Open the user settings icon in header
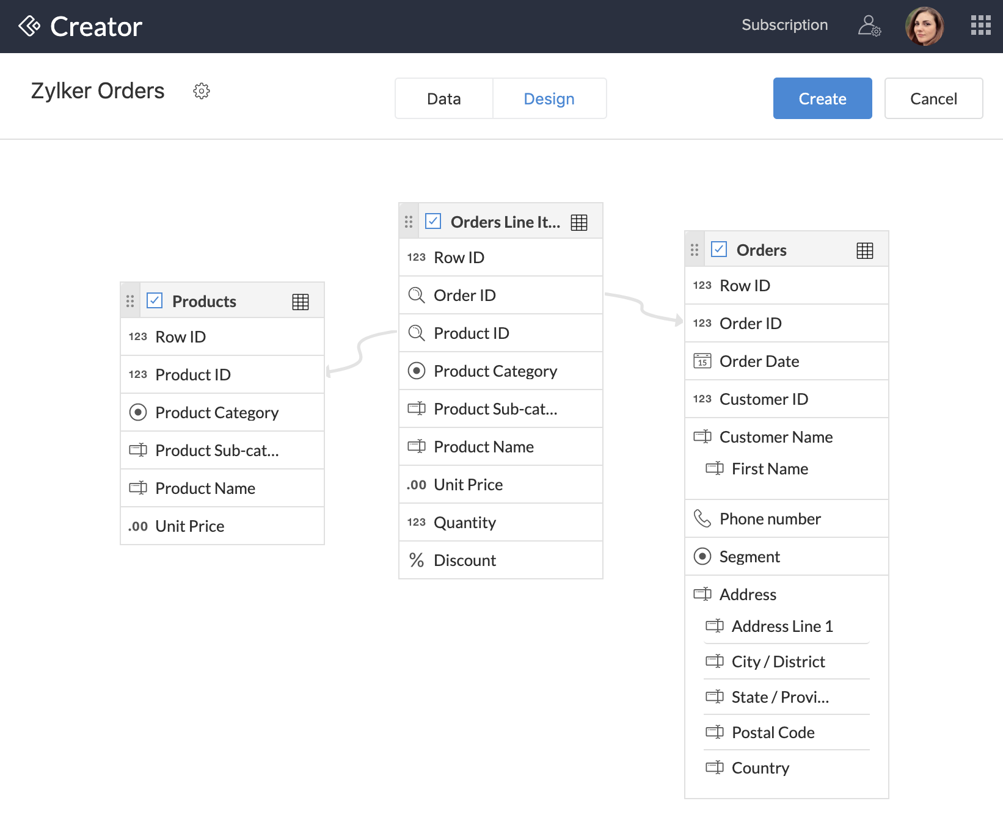 click(869, 26)
